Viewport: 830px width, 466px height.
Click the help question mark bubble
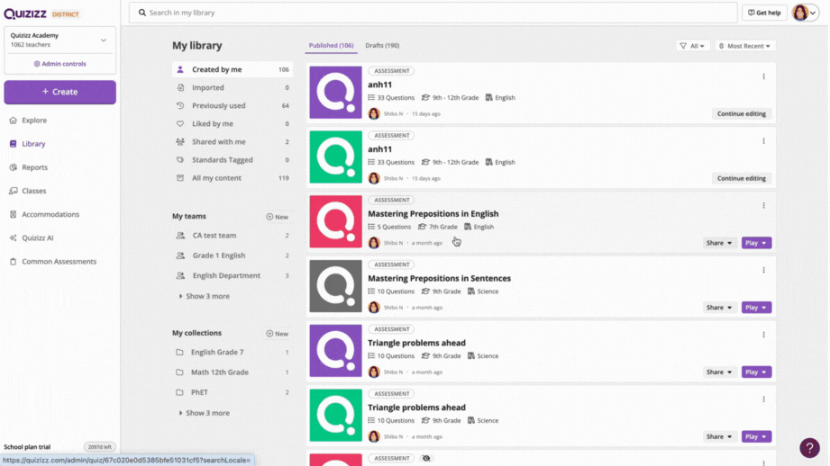point(809,447)
